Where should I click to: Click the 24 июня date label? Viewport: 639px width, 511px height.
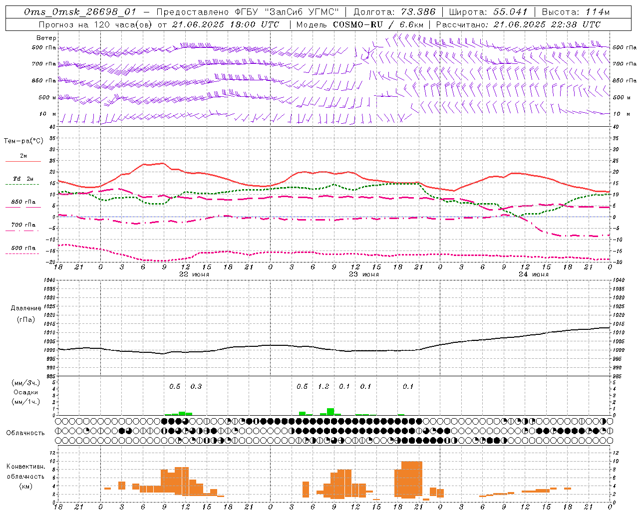tap(534, 274)
